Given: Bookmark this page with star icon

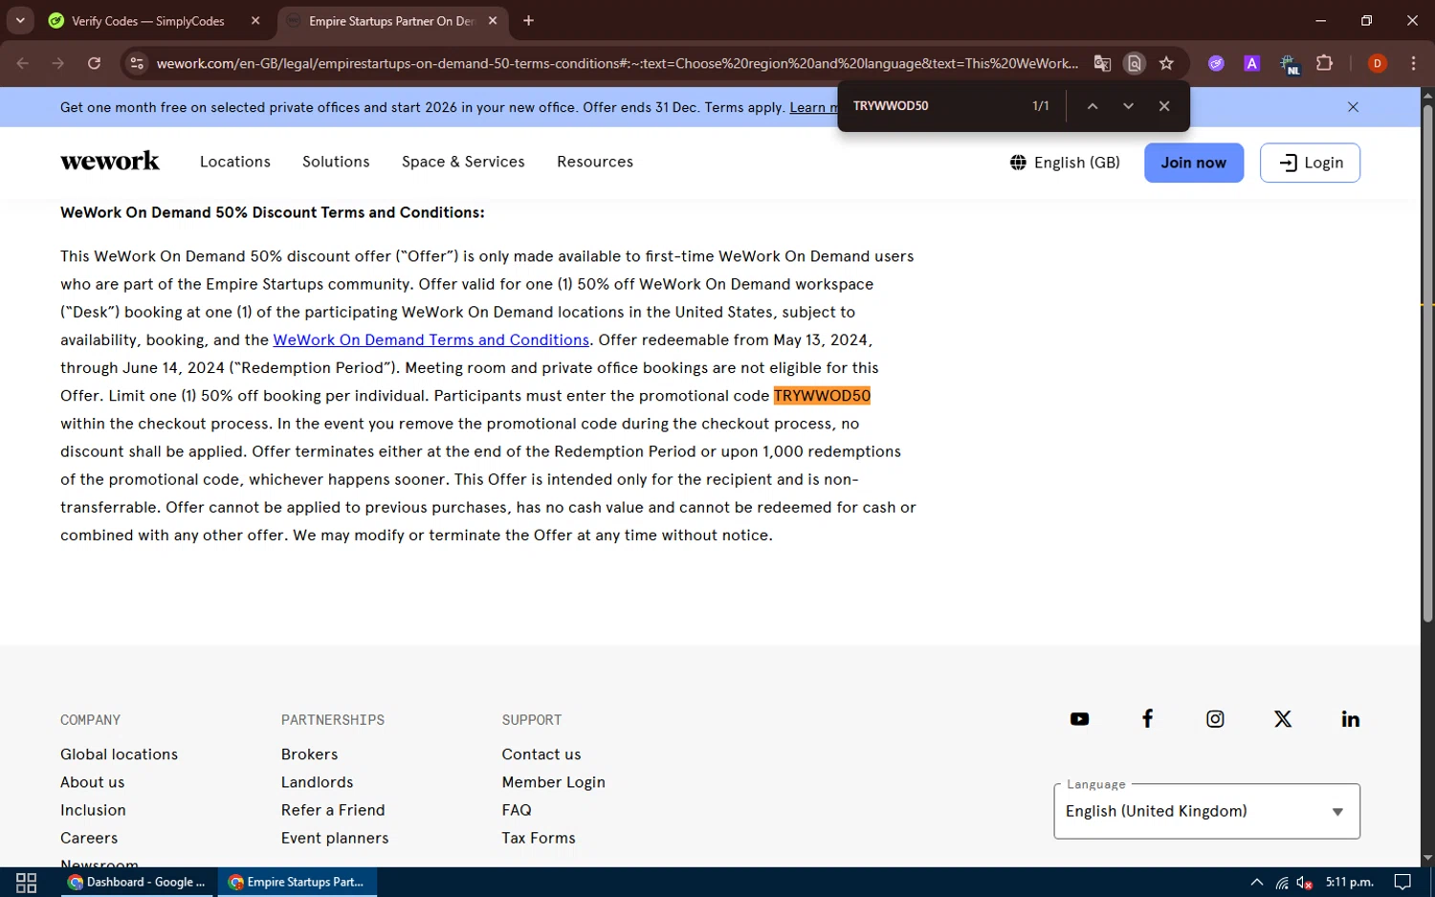Looking at the screenshot, I should coord(1166,63).
